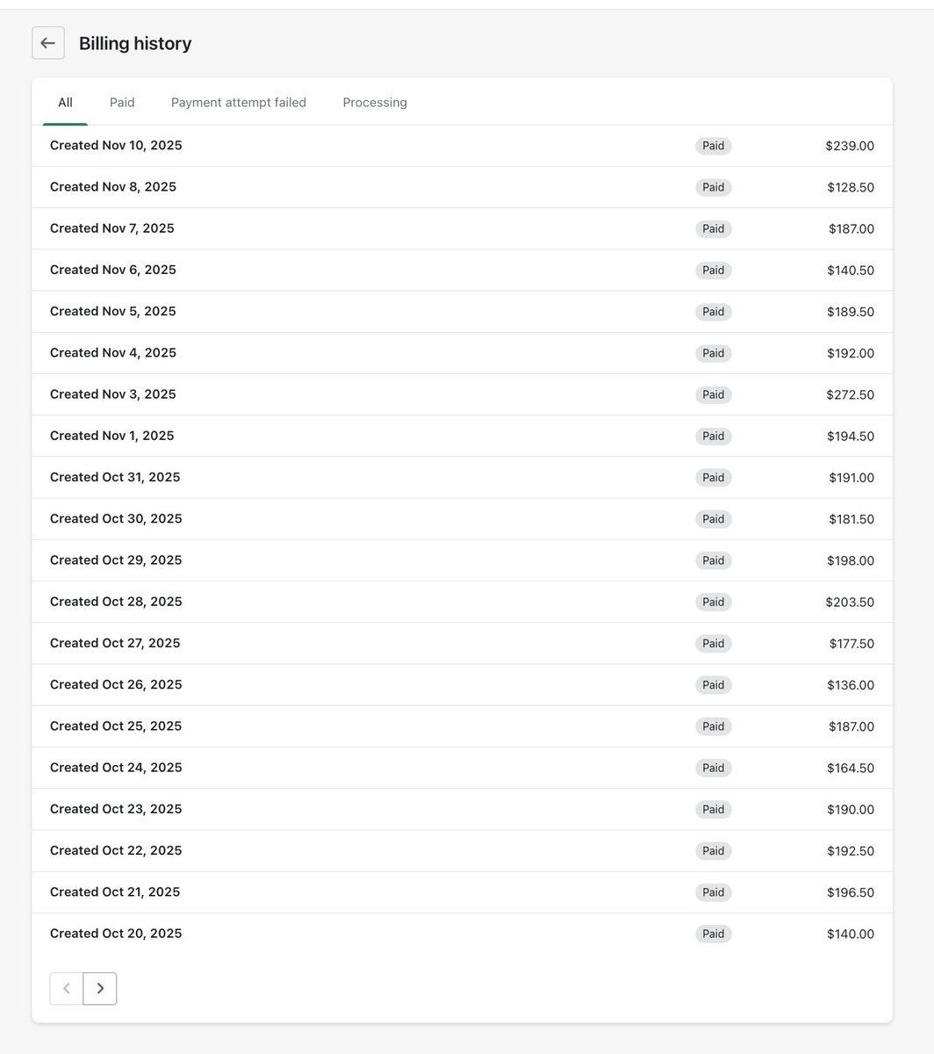Open bill Created Oct 31, 2025

click(462, 477)
